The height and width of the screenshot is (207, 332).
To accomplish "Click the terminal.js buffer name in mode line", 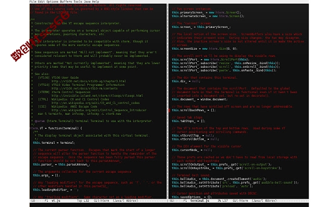I will (x=199, y=201).
